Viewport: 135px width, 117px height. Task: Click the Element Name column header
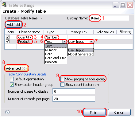tap(29, 32)
